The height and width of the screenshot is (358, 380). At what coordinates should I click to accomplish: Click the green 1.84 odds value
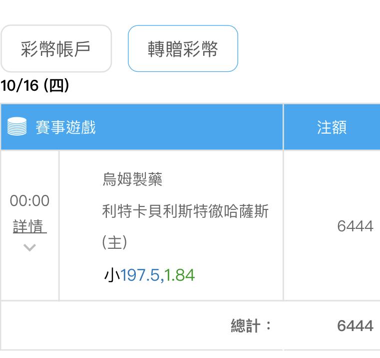180,275
